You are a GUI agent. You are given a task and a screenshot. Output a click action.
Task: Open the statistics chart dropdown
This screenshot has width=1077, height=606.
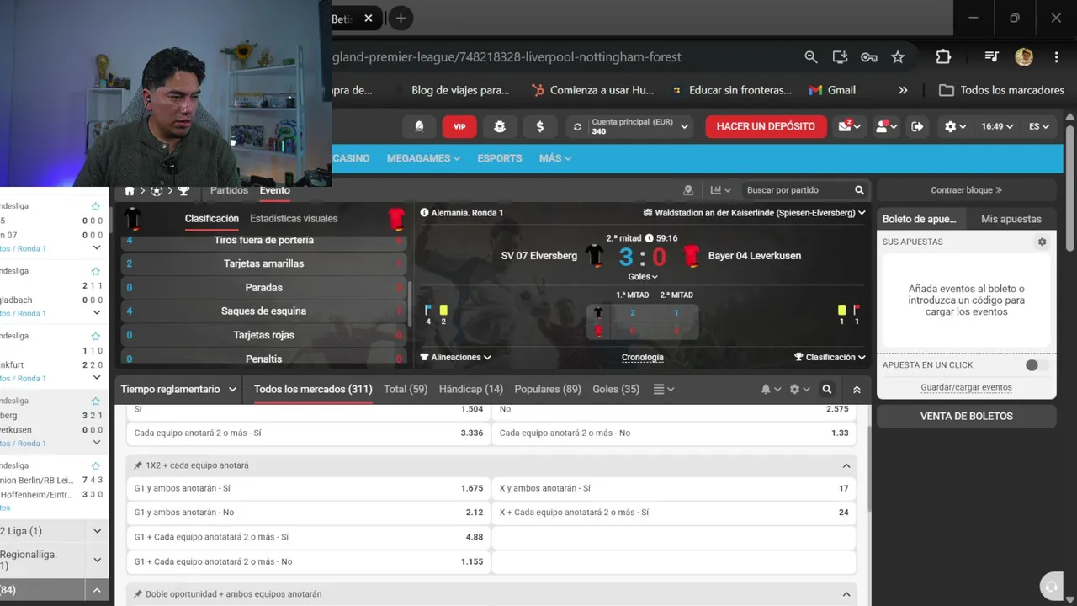[721, 190]
